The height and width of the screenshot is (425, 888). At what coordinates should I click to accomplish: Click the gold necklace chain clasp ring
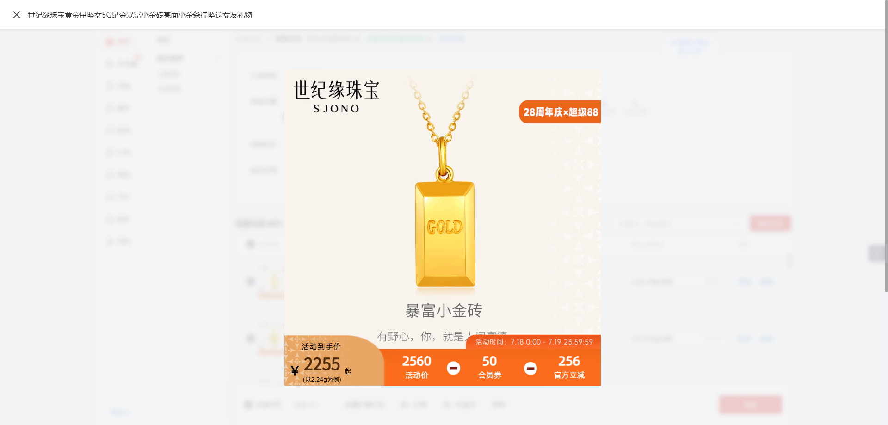[444, 174]
